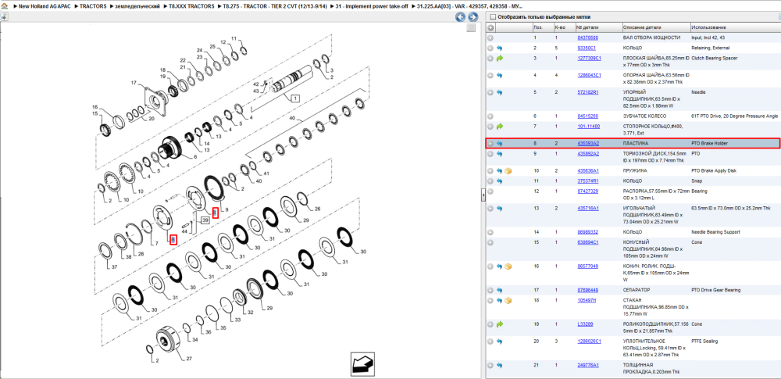This screenshot has width=781, height=379.
Task: Click the green arrow icon in row 19 РОЛИКОПОДШИПНИК
Action: 500,324
